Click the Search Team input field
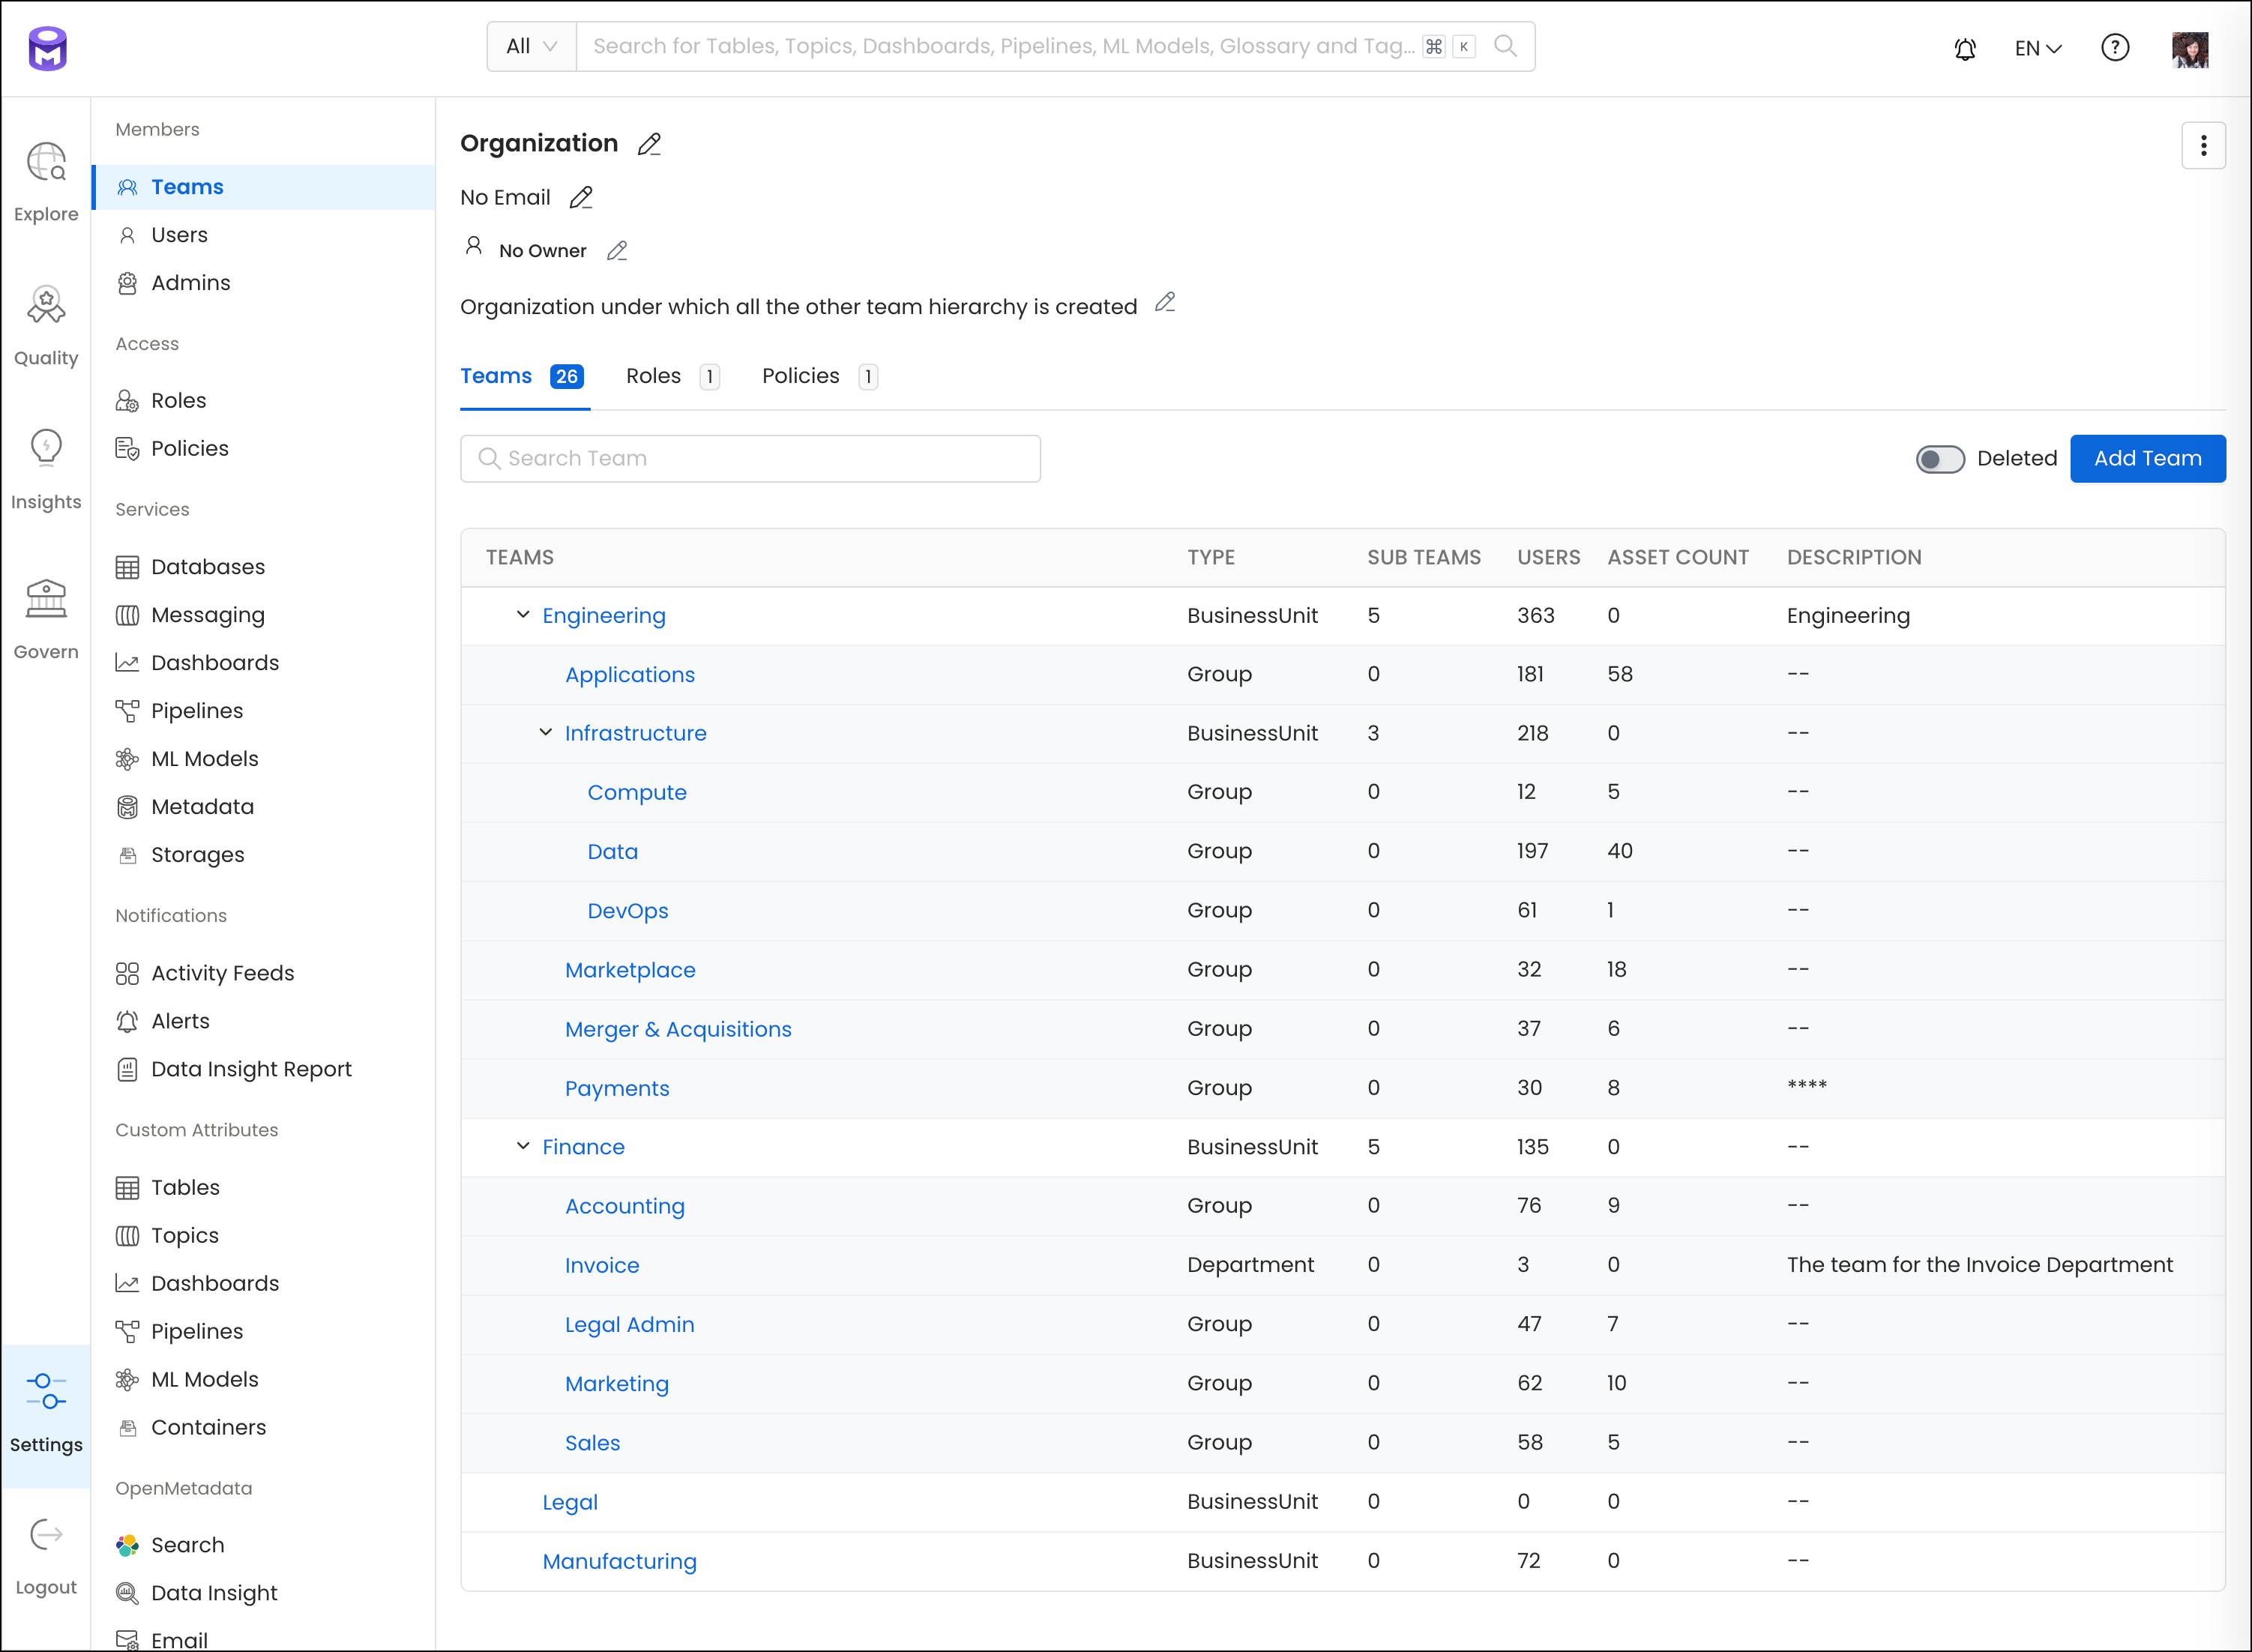Screen dimensions: 2252x1652 tap(753, 458)
